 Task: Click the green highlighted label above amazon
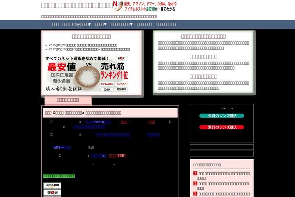59,176
